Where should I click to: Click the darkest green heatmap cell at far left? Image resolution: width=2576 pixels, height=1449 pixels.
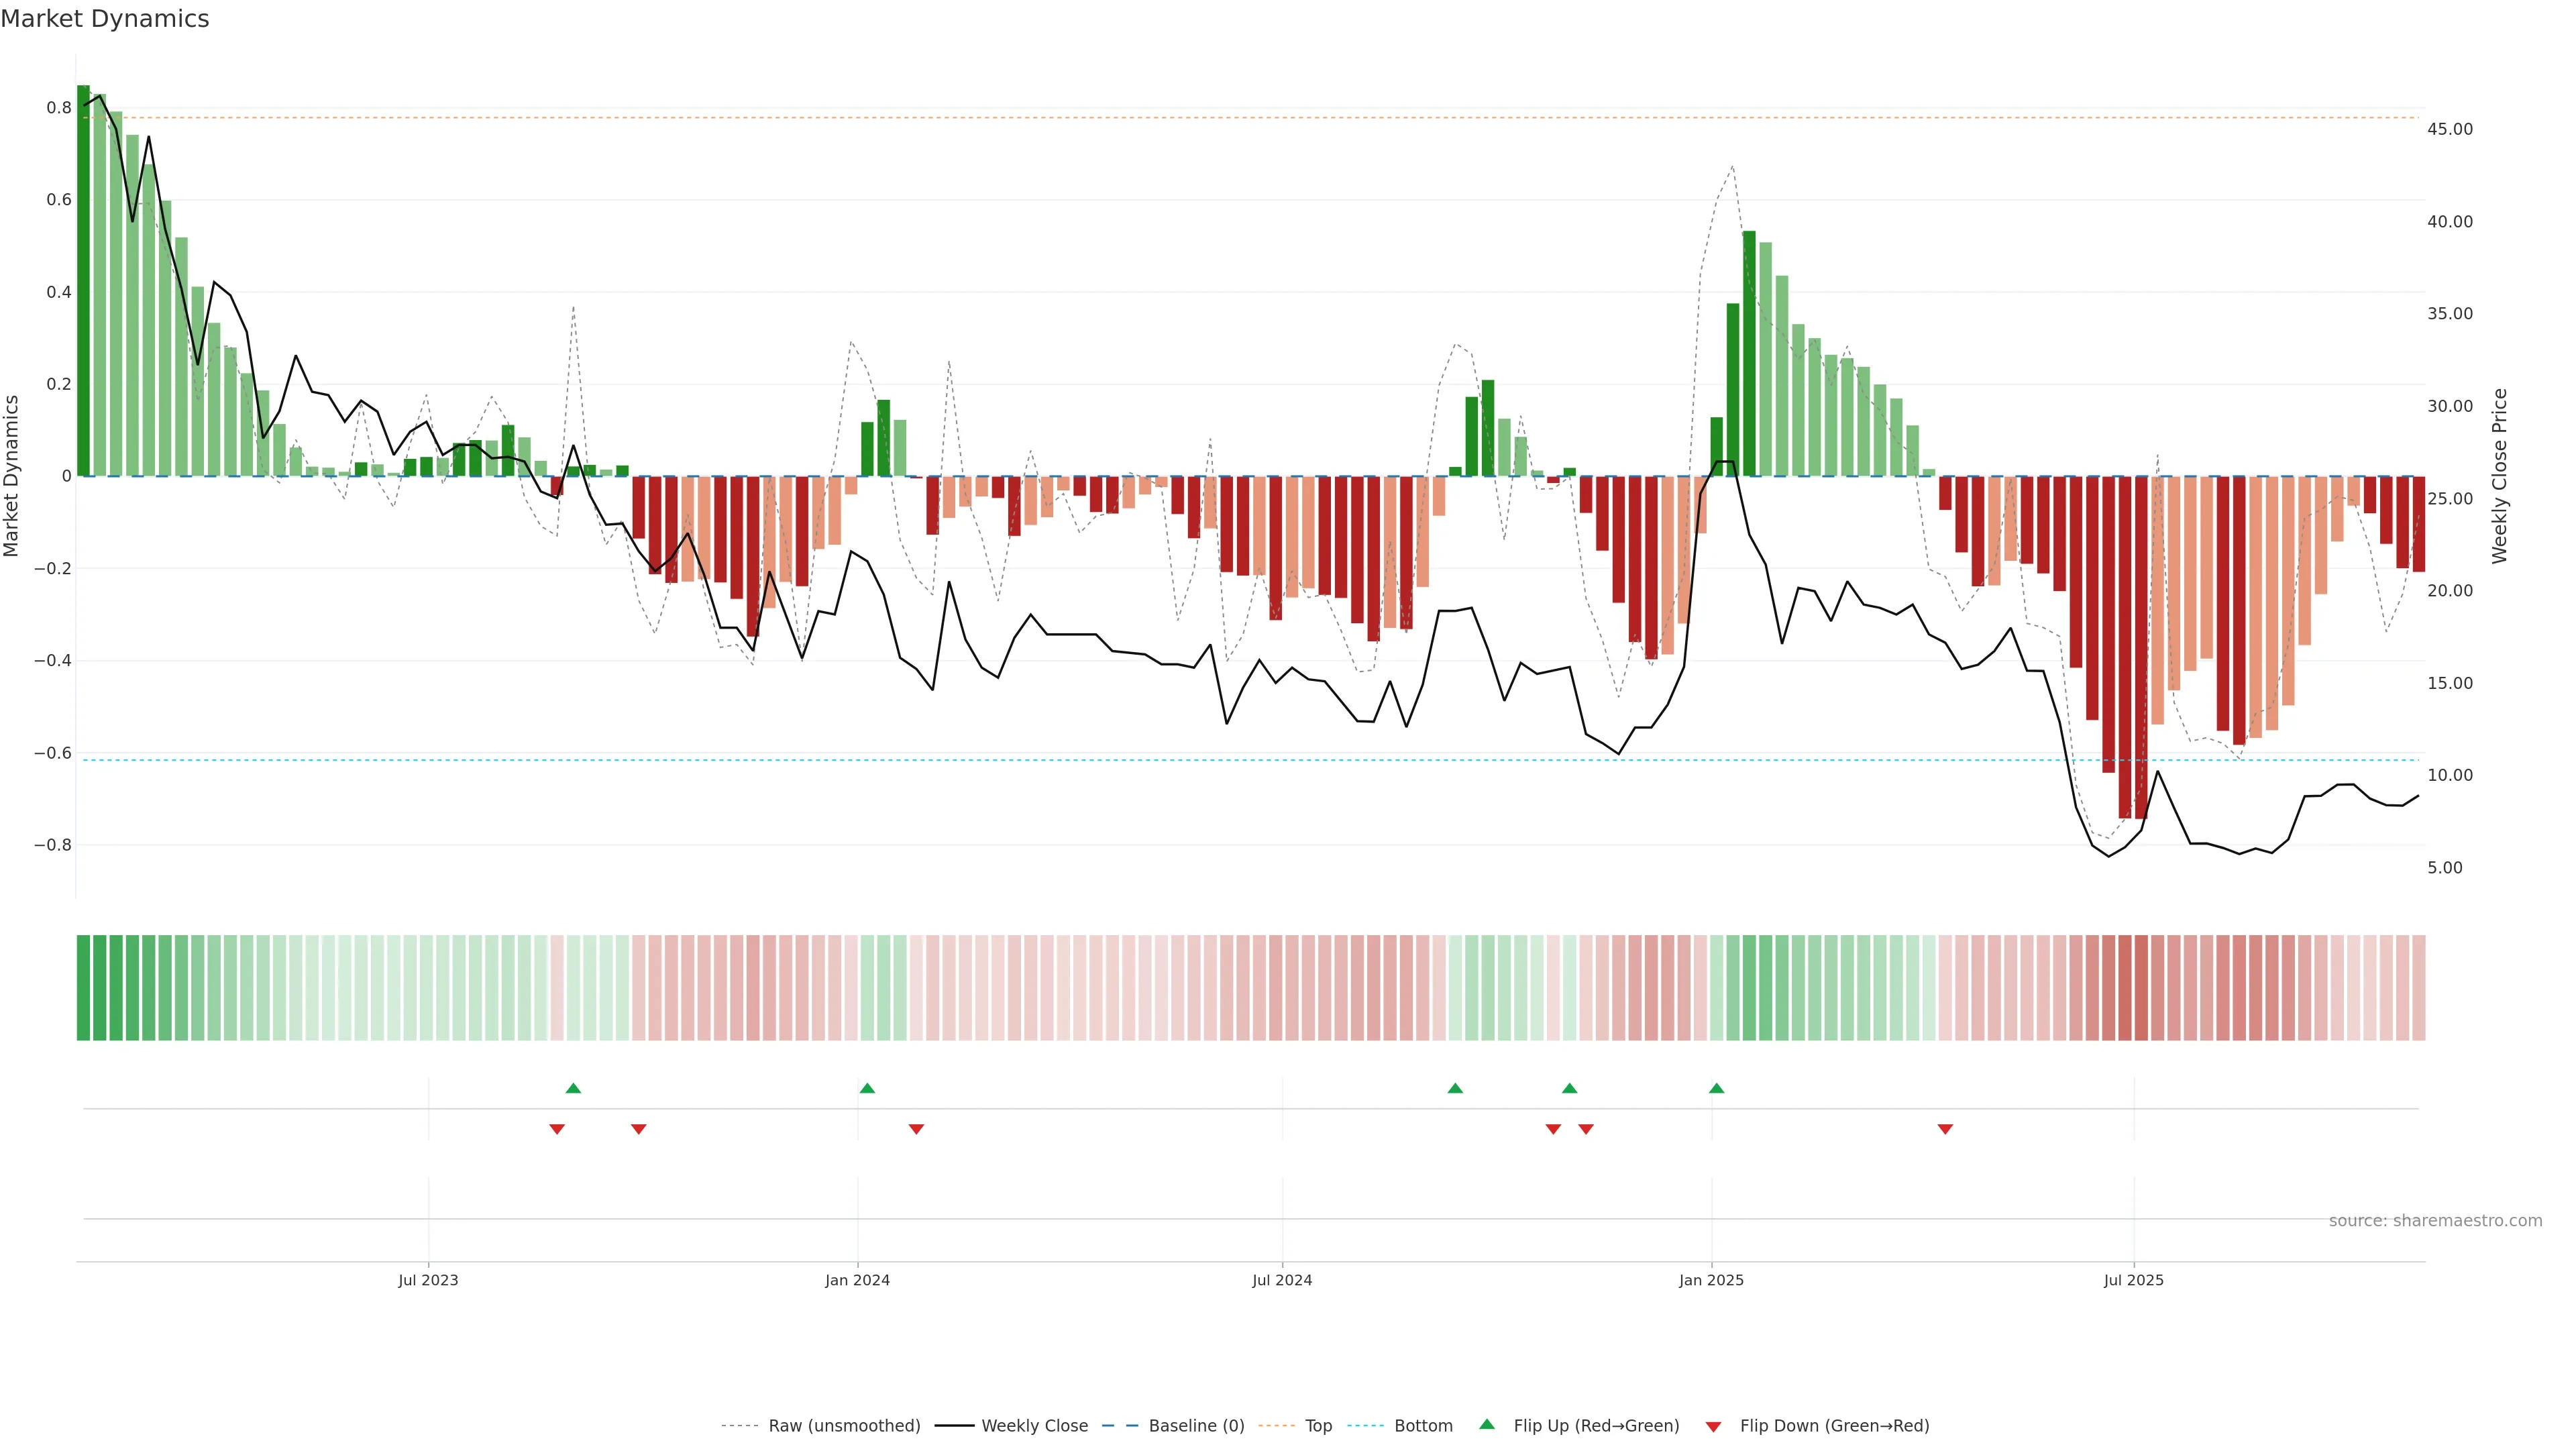(83, 988)
